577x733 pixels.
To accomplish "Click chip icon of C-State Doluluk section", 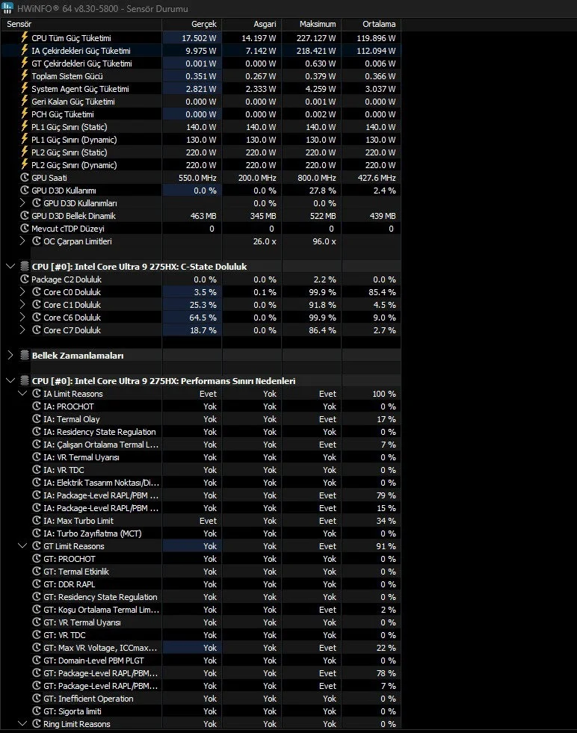I will point(25,267).
